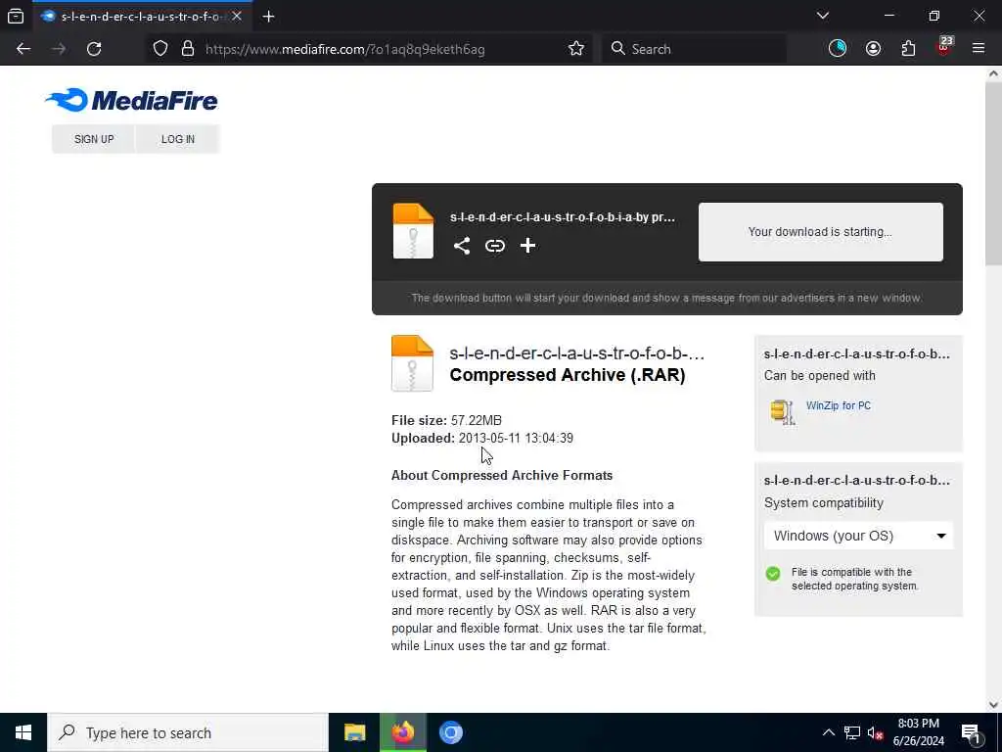Open the LOG IN page
Image resolution: width=1002 pixels, height=752 pixels.
click(178, 139)
